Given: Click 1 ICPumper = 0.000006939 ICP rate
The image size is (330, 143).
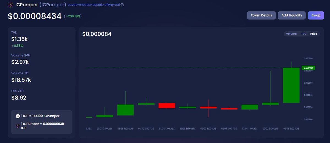Looking at the screenshot, I should (42, 126).
